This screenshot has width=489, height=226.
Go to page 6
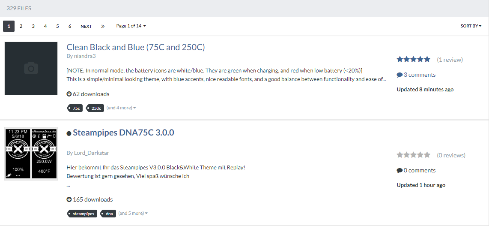(70, 27)
